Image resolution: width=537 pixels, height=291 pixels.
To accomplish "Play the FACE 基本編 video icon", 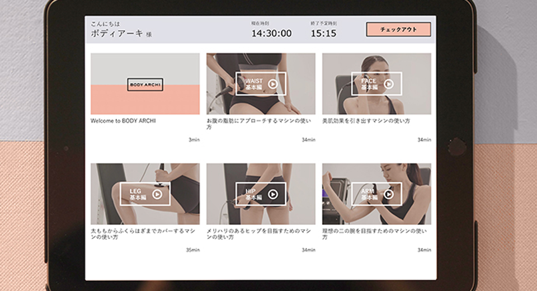I will tap(388, 84).
